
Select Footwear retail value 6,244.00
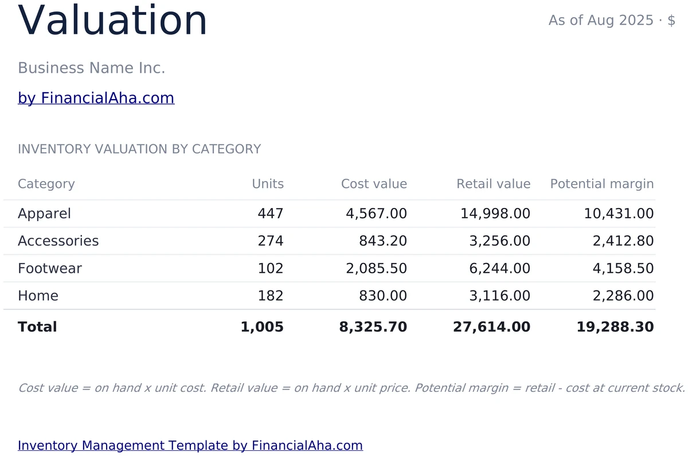[500, 269]
